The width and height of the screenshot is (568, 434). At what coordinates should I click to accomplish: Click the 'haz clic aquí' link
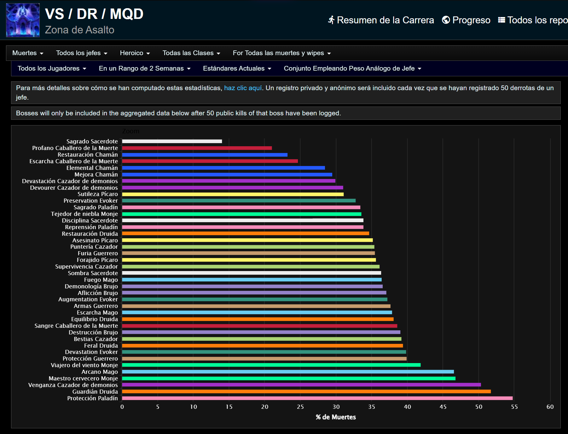pos(243,88)
